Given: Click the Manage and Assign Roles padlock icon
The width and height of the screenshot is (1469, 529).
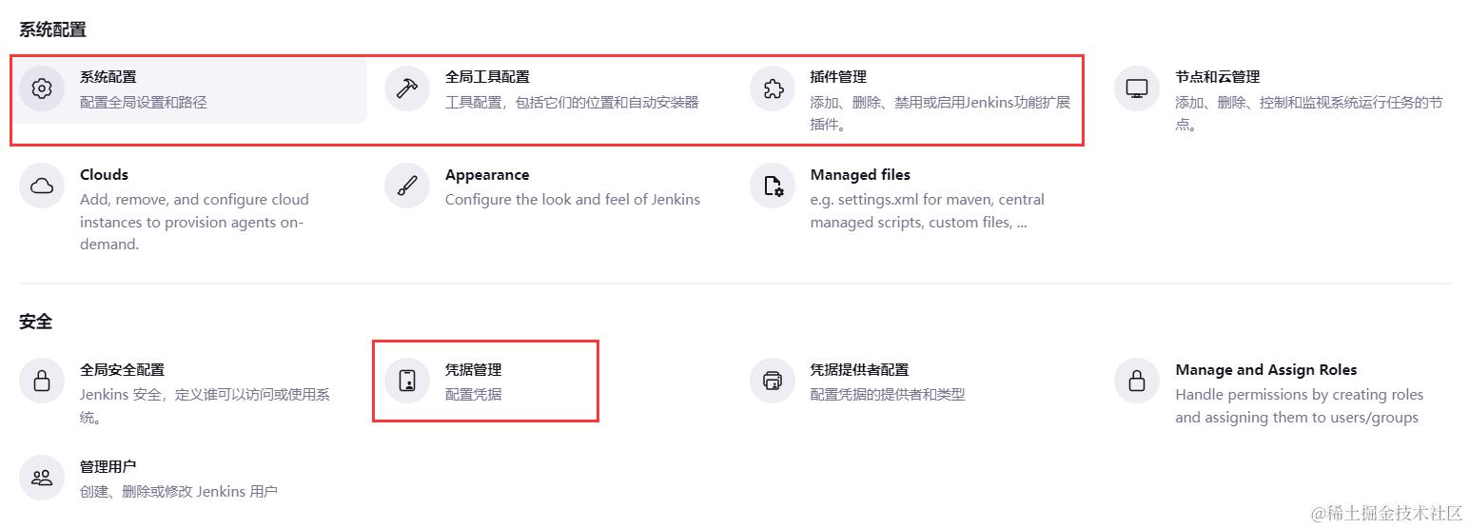Looking at the screenshot, I should click(x=1137, y=381).
